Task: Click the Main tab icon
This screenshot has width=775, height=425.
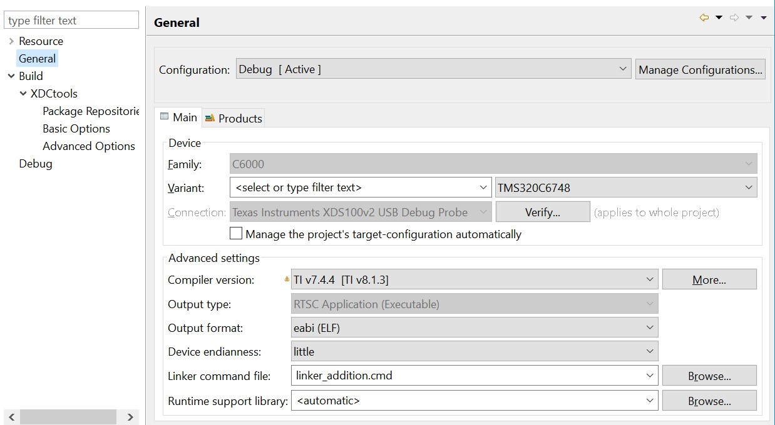Action: (x=164, y=117)
